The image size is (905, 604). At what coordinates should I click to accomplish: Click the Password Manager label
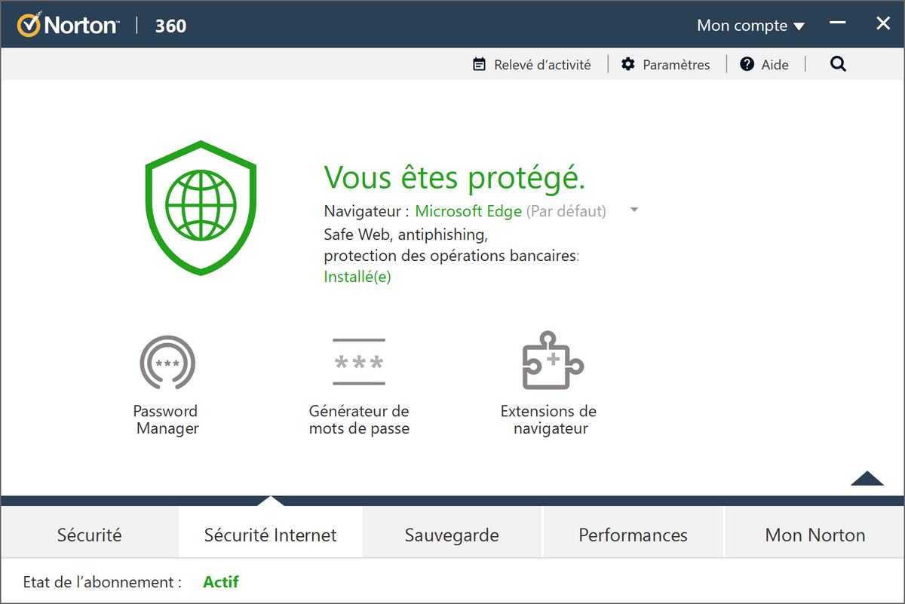tap(167, 420)
